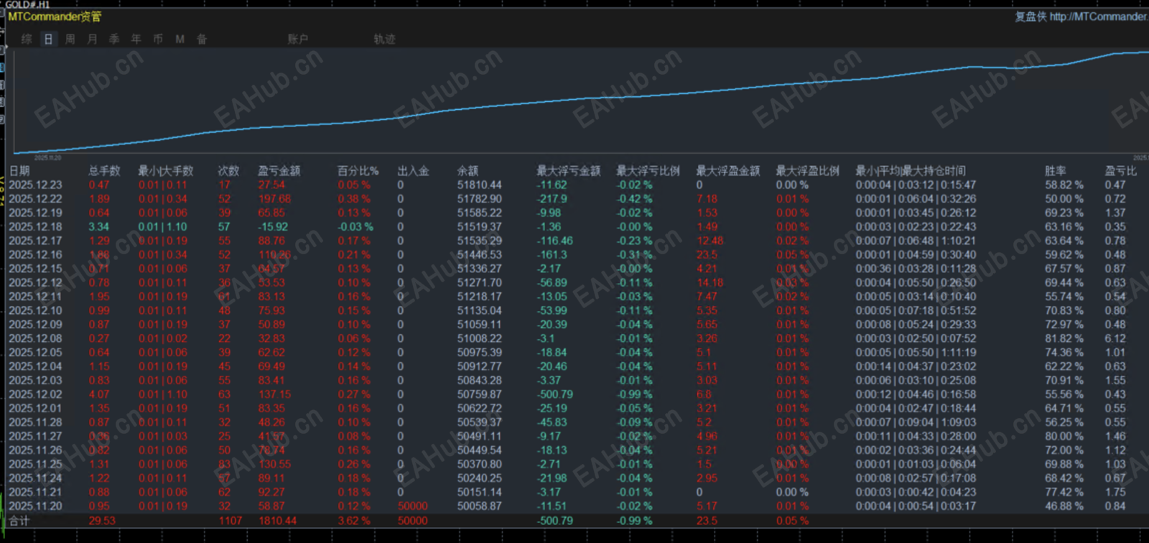Click the 最大浮亏金额 column header
The width and height of the screenshot is (1149, 543).
(568, 171)
